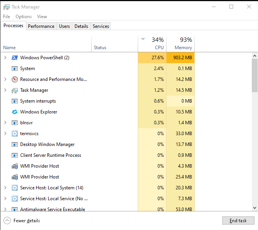Expand the Service Host: Local System group
258x230 pixels.
pyautogui.click(x=5, y=188)
